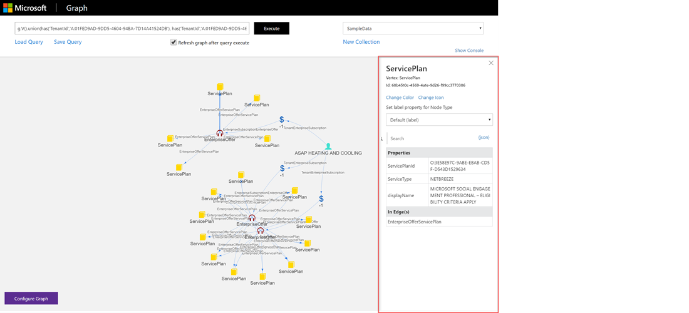Click Change Icon for the ServicePlan vertex
Screen dimensions: 689x313
tap(431, 98)
